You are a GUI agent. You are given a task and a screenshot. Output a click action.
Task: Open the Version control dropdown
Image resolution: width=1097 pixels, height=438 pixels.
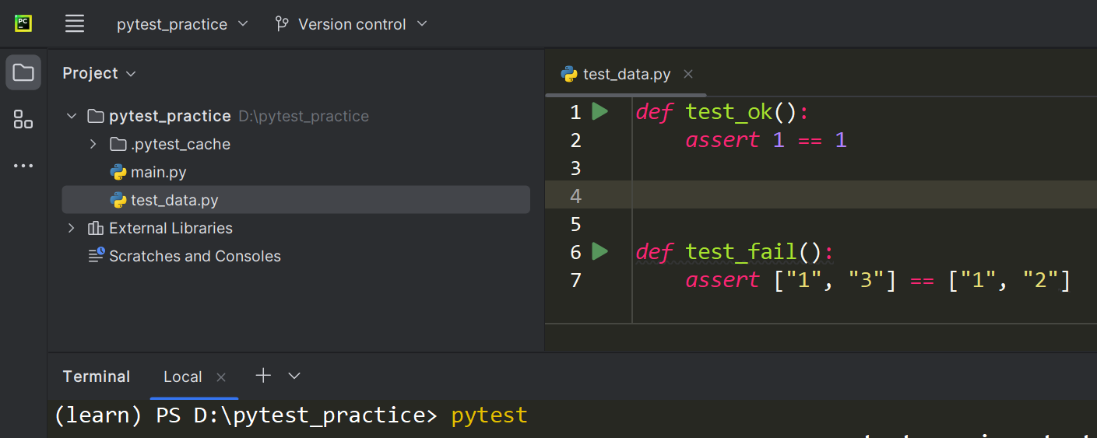click(x=352, y=24)
